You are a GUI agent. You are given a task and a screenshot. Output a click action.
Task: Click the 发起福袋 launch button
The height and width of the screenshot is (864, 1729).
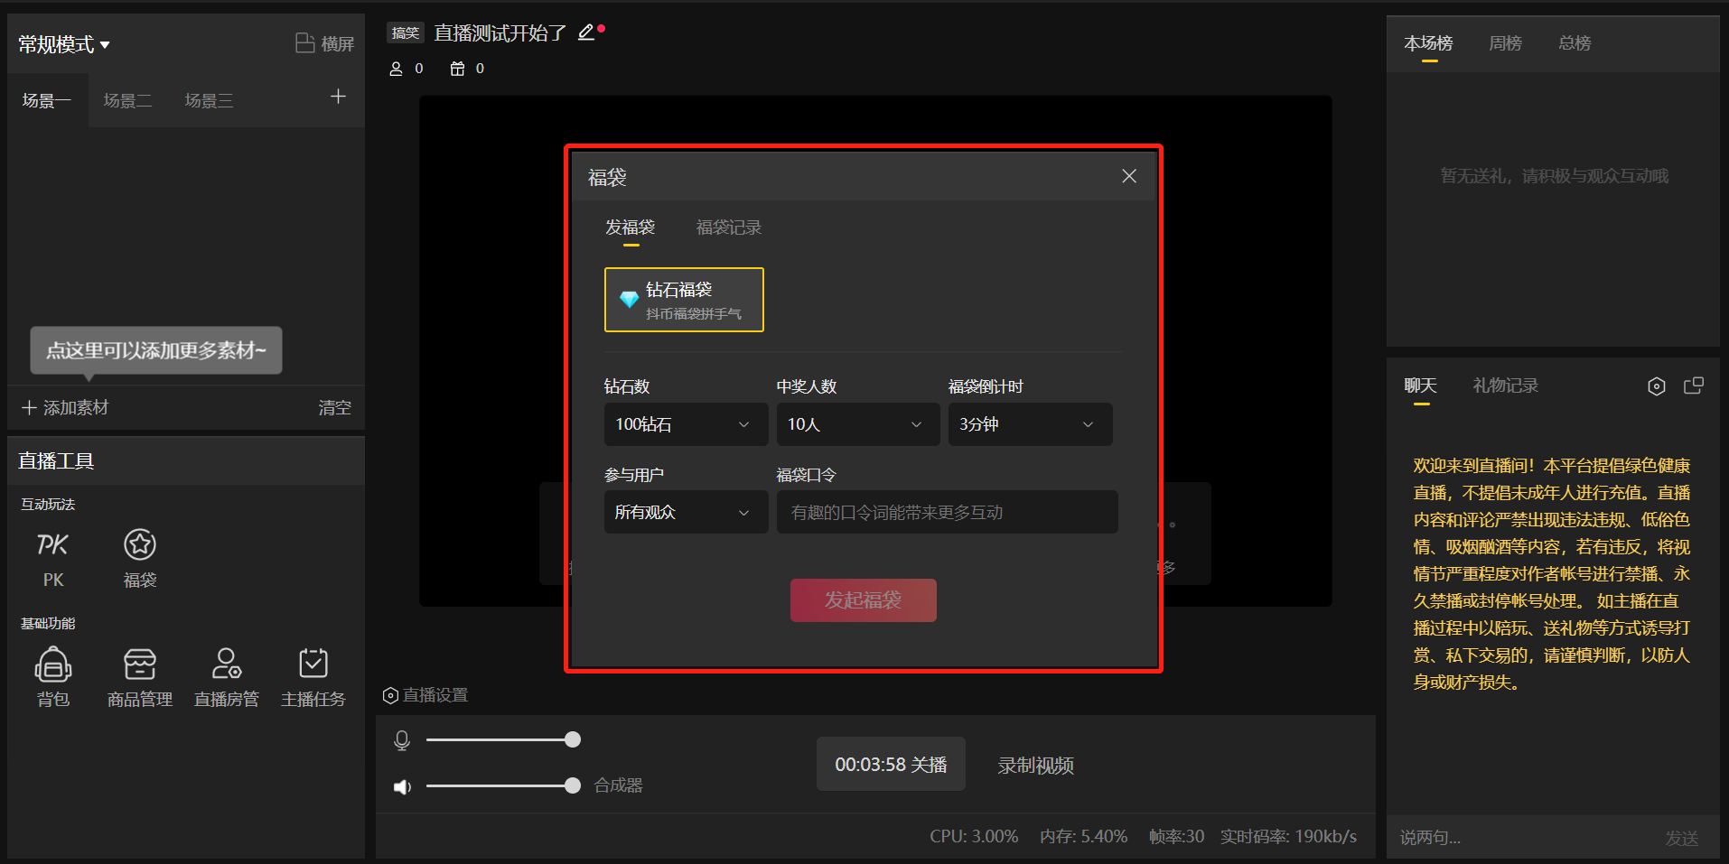click(863, 599)
